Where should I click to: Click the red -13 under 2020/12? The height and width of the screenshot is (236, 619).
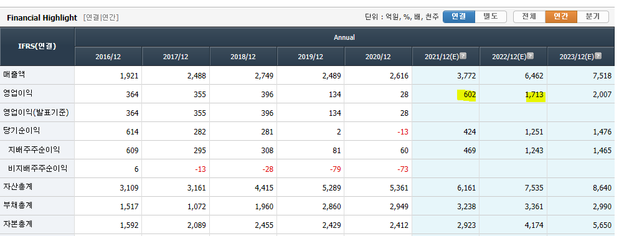pyautogui.click(x=403, y=132)
